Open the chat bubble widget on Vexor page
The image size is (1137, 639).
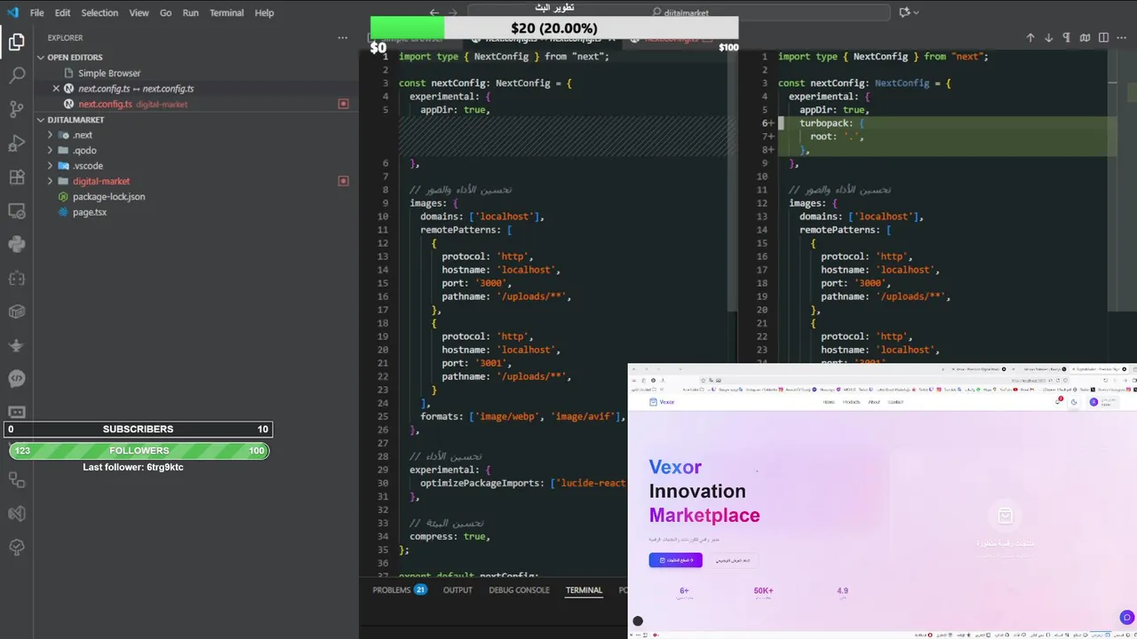pos(1126,618)
